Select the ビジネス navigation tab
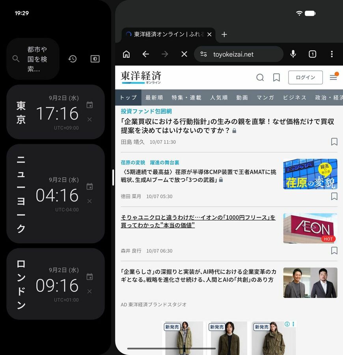The height and width of the screenshot is (355, 343). 295,98
